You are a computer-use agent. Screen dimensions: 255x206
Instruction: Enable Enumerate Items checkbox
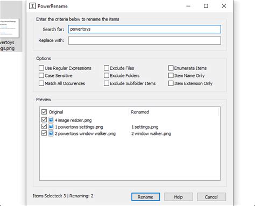click(171, 68)
